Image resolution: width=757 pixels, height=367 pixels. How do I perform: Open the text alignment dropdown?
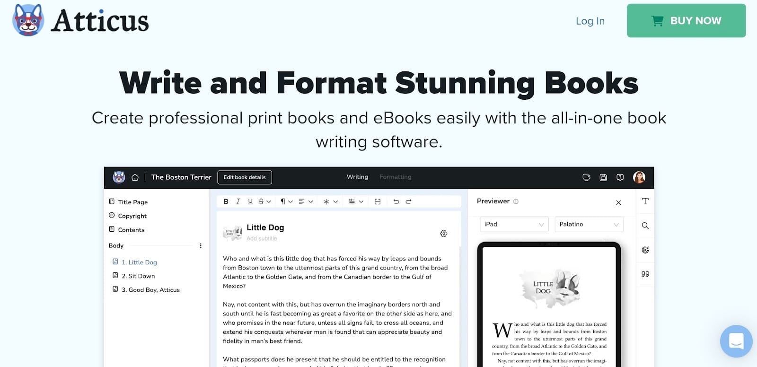click(306, 201)
